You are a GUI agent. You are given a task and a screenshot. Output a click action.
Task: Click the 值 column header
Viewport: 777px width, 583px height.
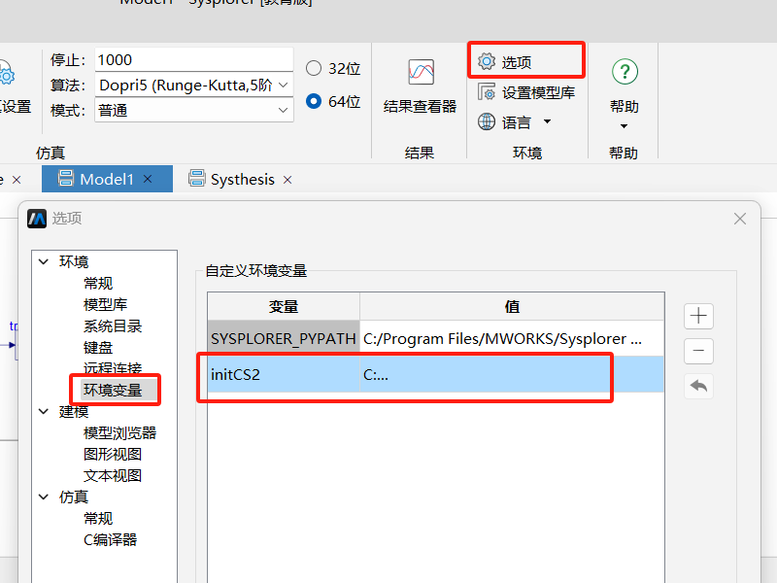(512, 306)
